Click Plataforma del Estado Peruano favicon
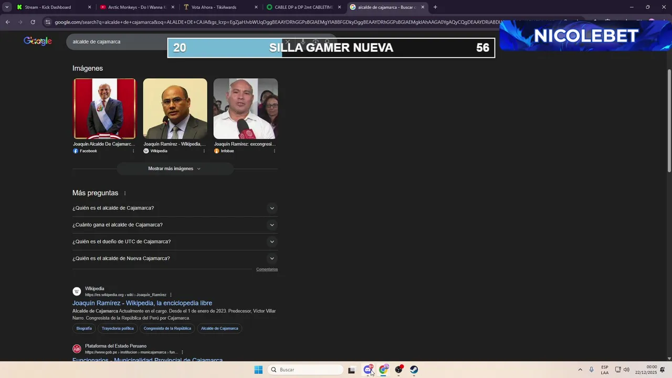 tap(77, 349)
